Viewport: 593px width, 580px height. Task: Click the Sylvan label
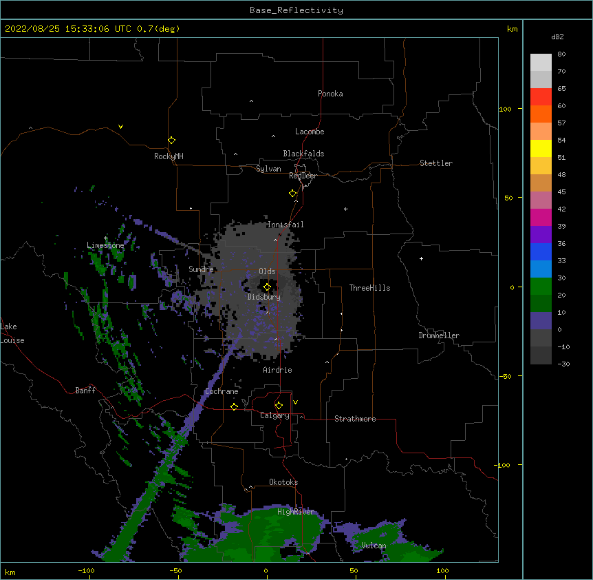click(x=268, y=169)
